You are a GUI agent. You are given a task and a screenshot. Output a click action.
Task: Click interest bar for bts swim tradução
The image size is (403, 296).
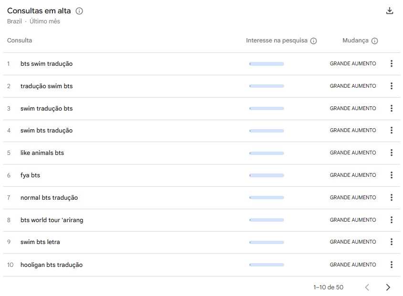tap(267, 64)
